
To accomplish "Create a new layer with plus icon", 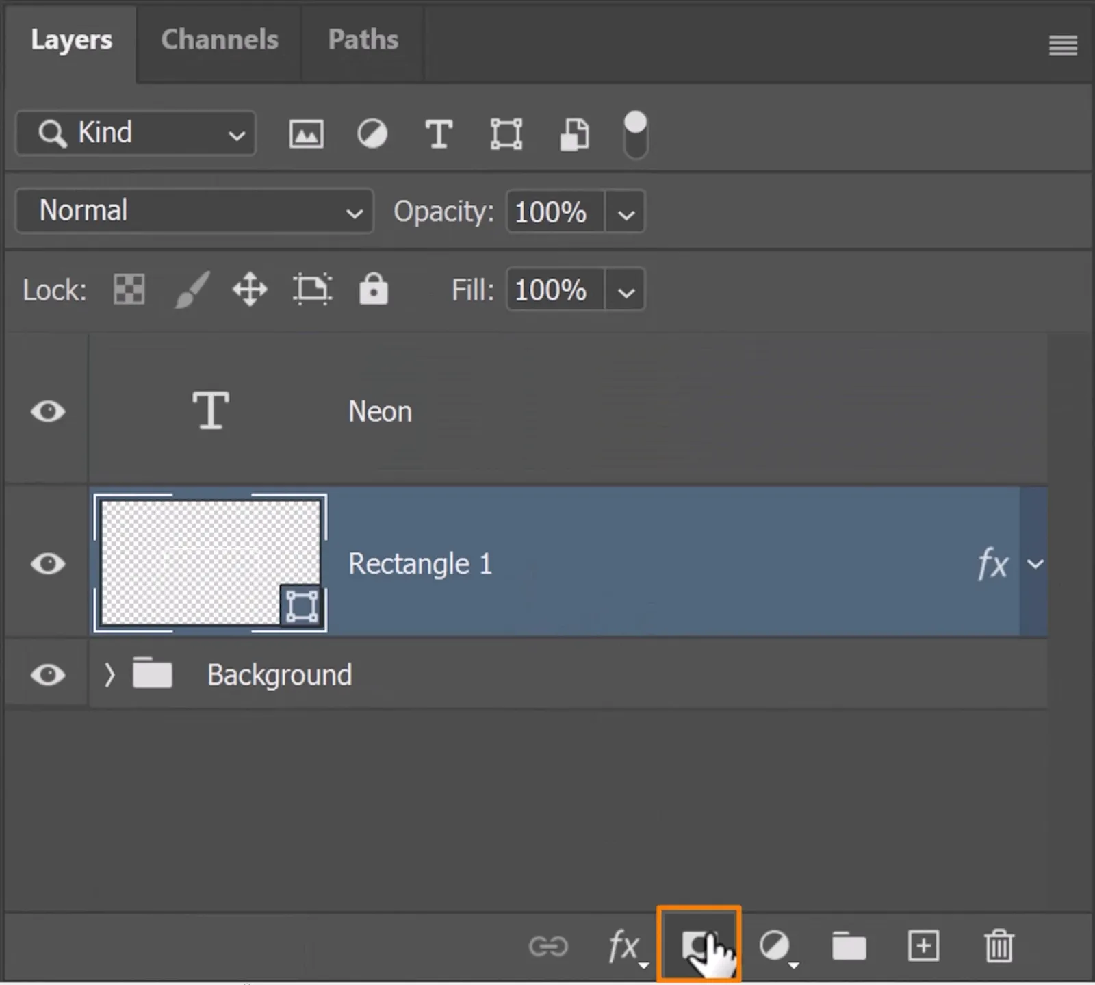I will click(x=923, y=947).
